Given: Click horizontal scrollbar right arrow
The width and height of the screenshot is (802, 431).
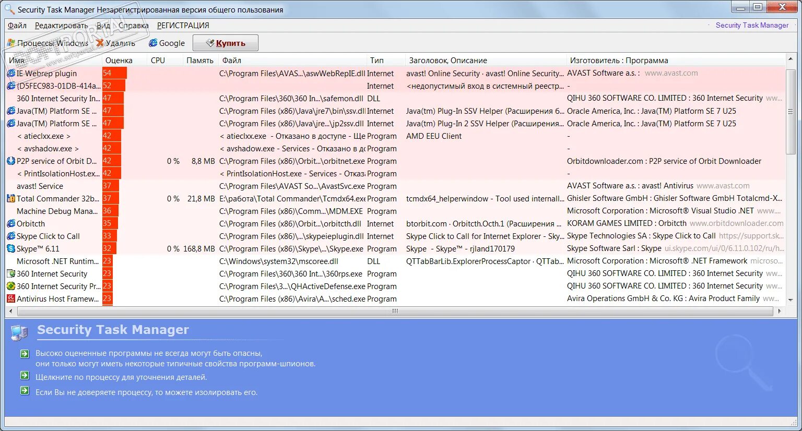Looking at the screenshot, I should coord(780,311).
